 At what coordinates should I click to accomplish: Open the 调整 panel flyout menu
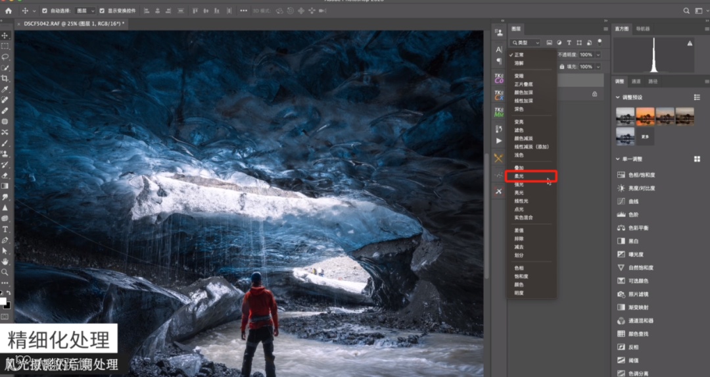click(707, 82)
